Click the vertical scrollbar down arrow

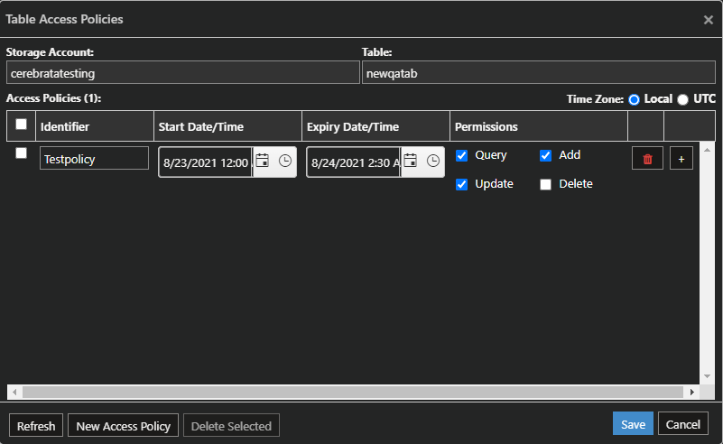pyautogui.click(x=707, y=376)
